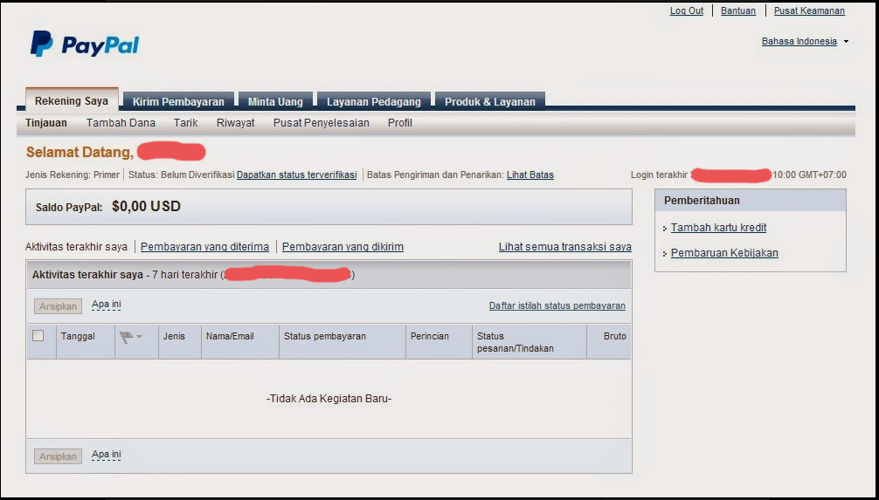Click the Arsipkan button above the table
The height and width of the screenshot is (500, 879).
[x=58, y=306]
